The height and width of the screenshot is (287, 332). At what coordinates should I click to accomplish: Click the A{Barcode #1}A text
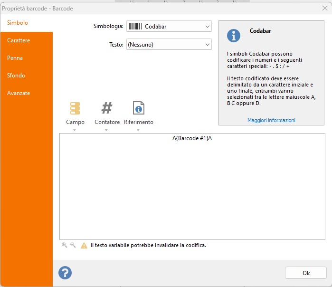coord(192,138)
